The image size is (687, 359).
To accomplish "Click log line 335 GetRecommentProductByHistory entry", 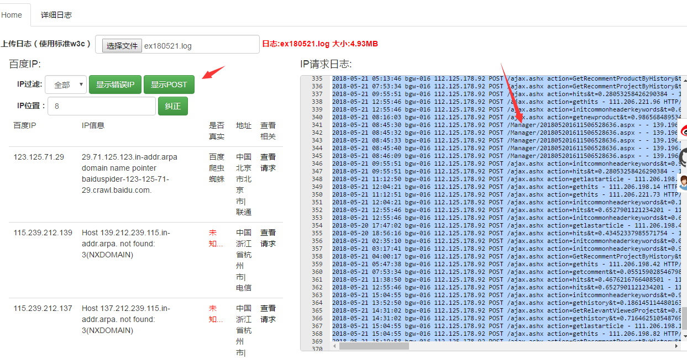I will pyautogui.click(x=505, y=78).
